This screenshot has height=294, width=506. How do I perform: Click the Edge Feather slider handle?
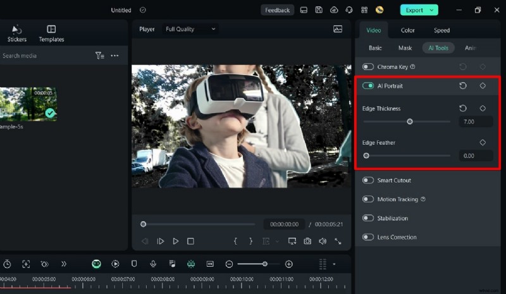366,156
